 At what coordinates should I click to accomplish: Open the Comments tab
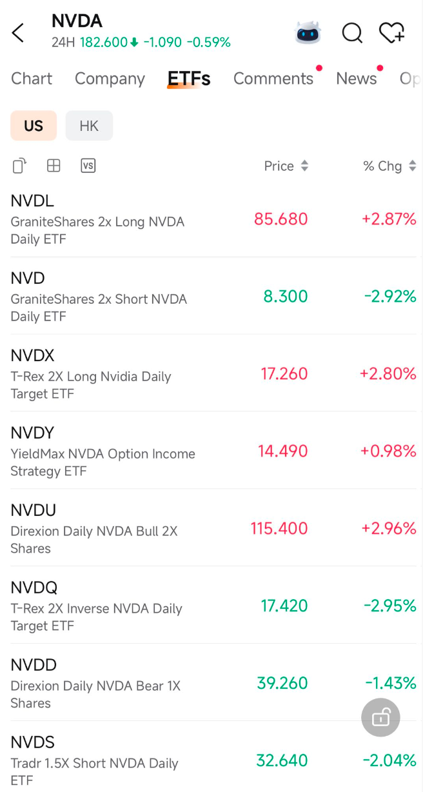point(273,79)
